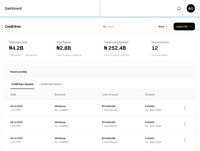Image resolution: width=200 pixels, height=151 pixels.
Task: Open the 284 inactive link
Action: point(31,55)
